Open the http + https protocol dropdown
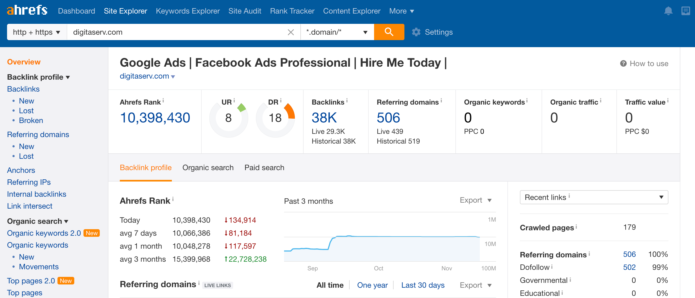 [x=37, y=32]
